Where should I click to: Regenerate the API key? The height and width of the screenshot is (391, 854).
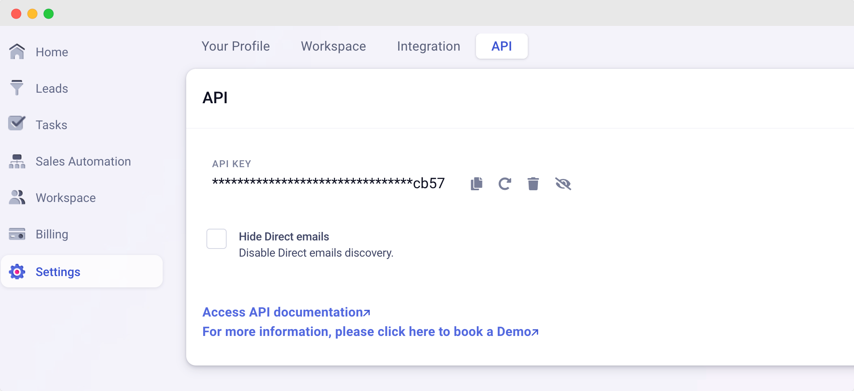(505, 184)
